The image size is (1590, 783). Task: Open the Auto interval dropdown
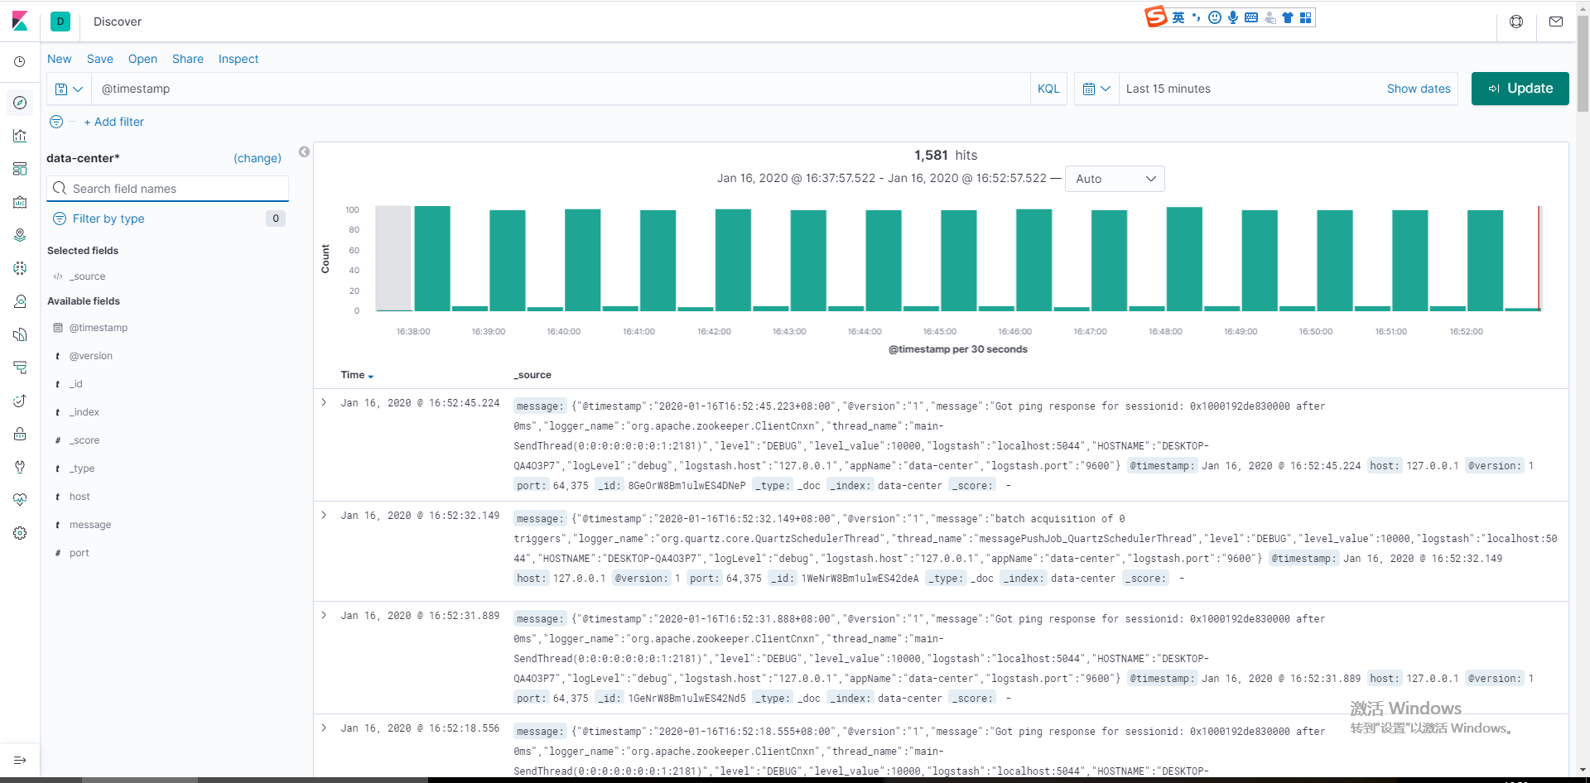1115,179
